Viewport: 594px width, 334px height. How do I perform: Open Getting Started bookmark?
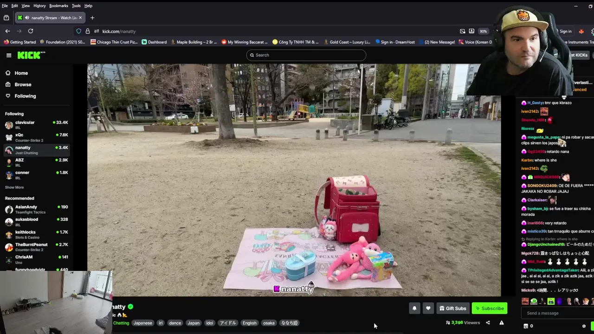(19, 42)
